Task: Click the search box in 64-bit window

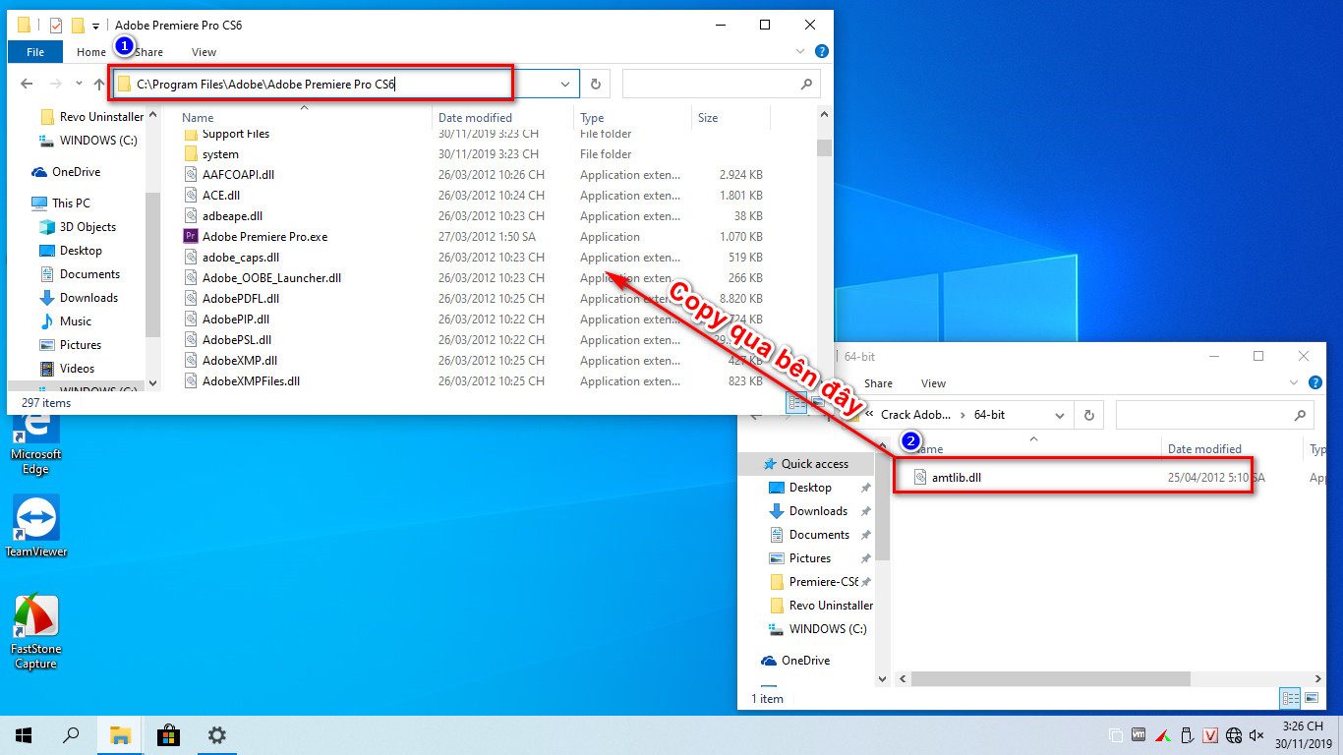Action: click(x=1215, y=415)
